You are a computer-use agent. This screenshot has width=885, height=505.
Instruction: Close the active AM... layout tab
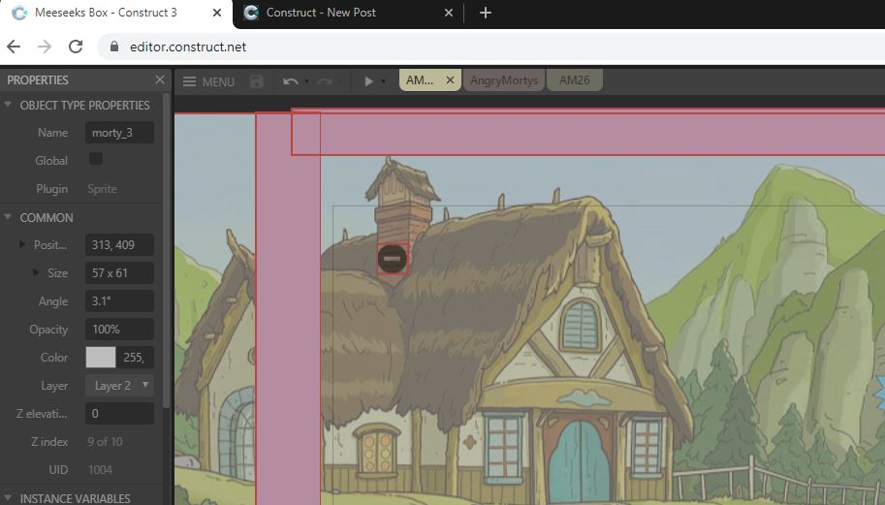(x=450, y=80)
